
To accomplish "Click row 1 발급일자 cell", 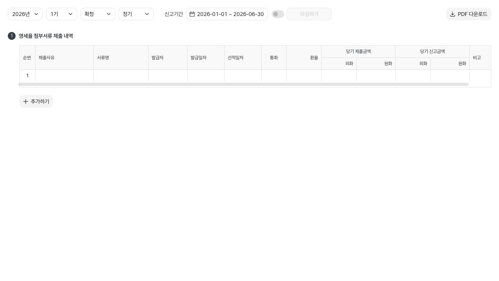I will (x=206, y=76).
